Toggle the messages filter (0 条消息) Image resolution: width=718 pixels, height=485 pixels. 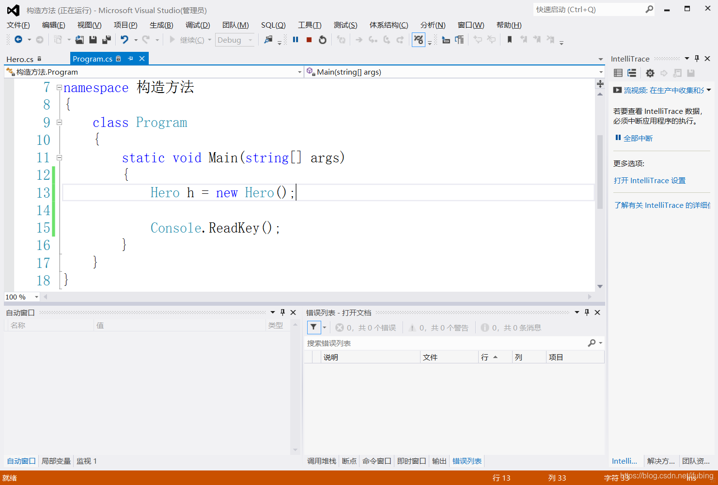[x=511, y=328]
